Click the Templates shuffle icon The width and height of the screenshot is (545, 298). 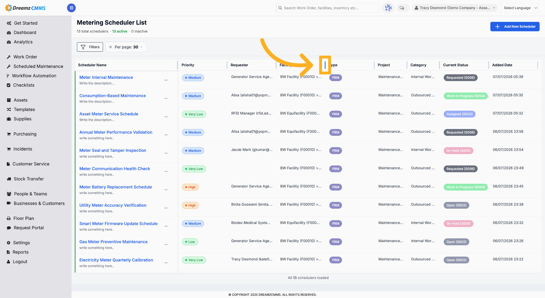coord(9,109)
